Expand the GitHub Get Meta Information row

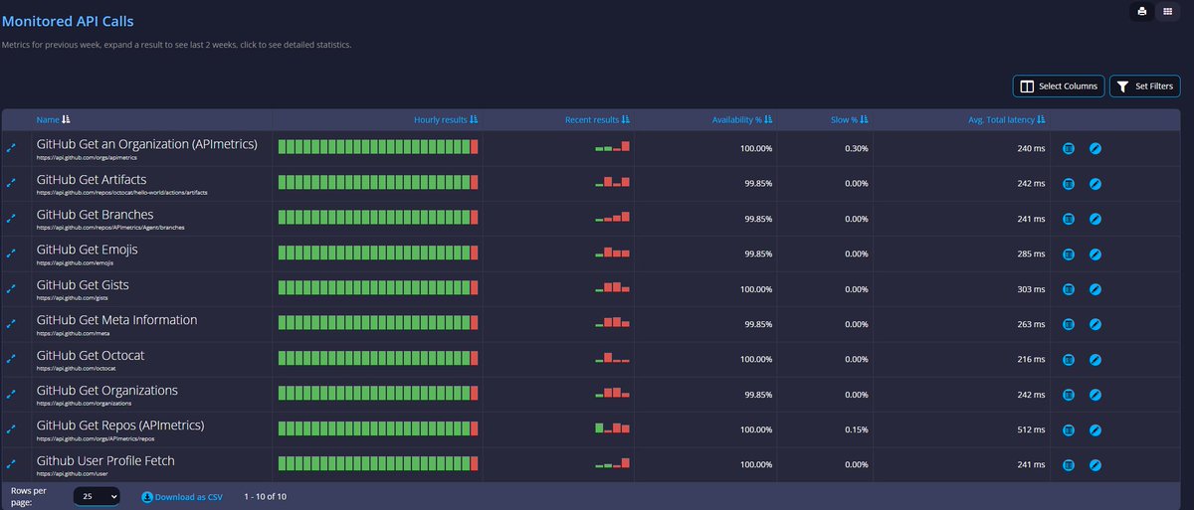(12, 324)
